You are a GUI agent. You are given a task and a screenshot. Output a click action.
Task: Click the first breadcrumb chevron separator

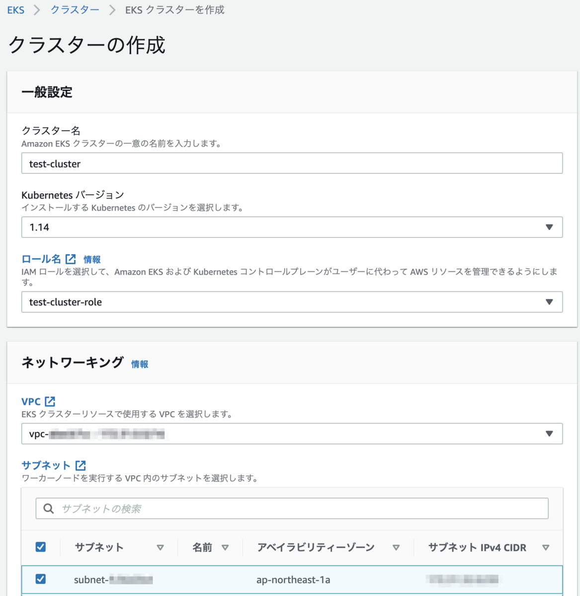click(37, 10)
